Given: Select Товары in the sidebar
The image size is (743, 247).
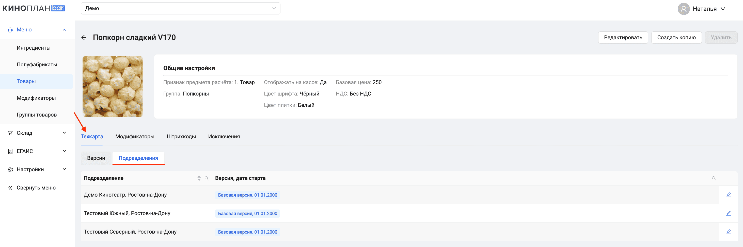Looking at the screenshot, I should [x=36, y=81].
